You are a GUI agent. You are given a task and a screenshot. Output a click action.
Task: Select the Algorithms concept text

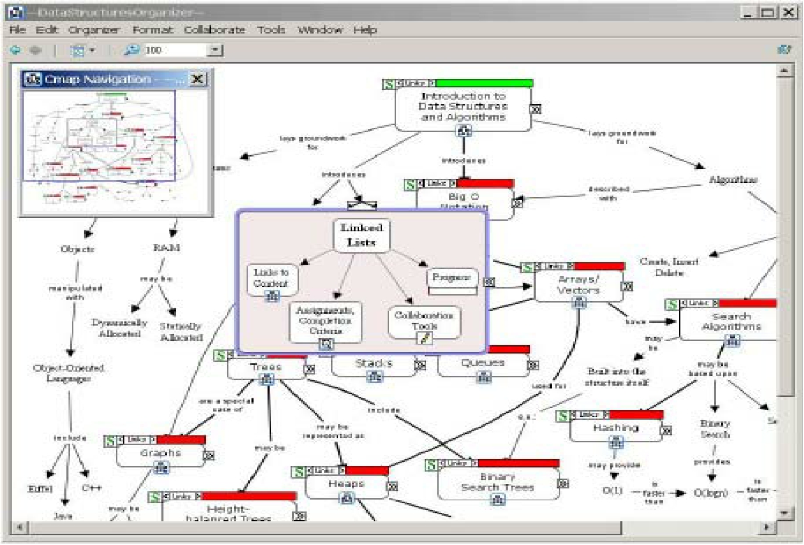733,180
